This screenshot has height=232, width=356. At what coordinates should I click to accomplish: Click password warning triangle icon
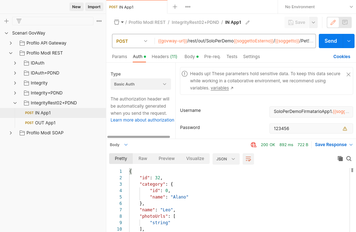(x=345, y=129)
